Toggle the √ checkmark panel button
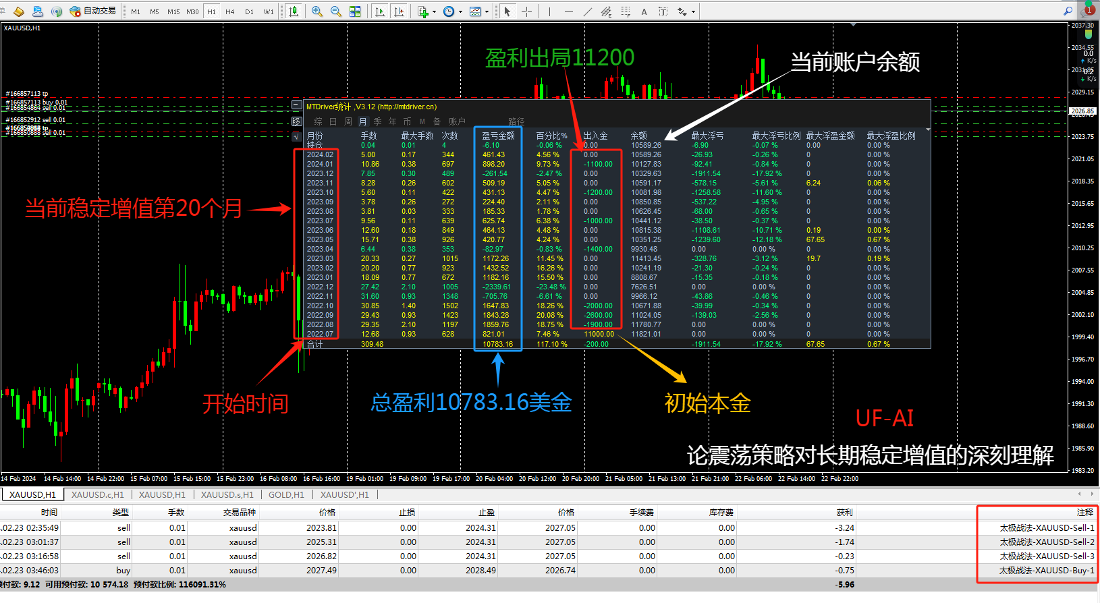The image size is (1100, 603). click(x=297, y=136)
